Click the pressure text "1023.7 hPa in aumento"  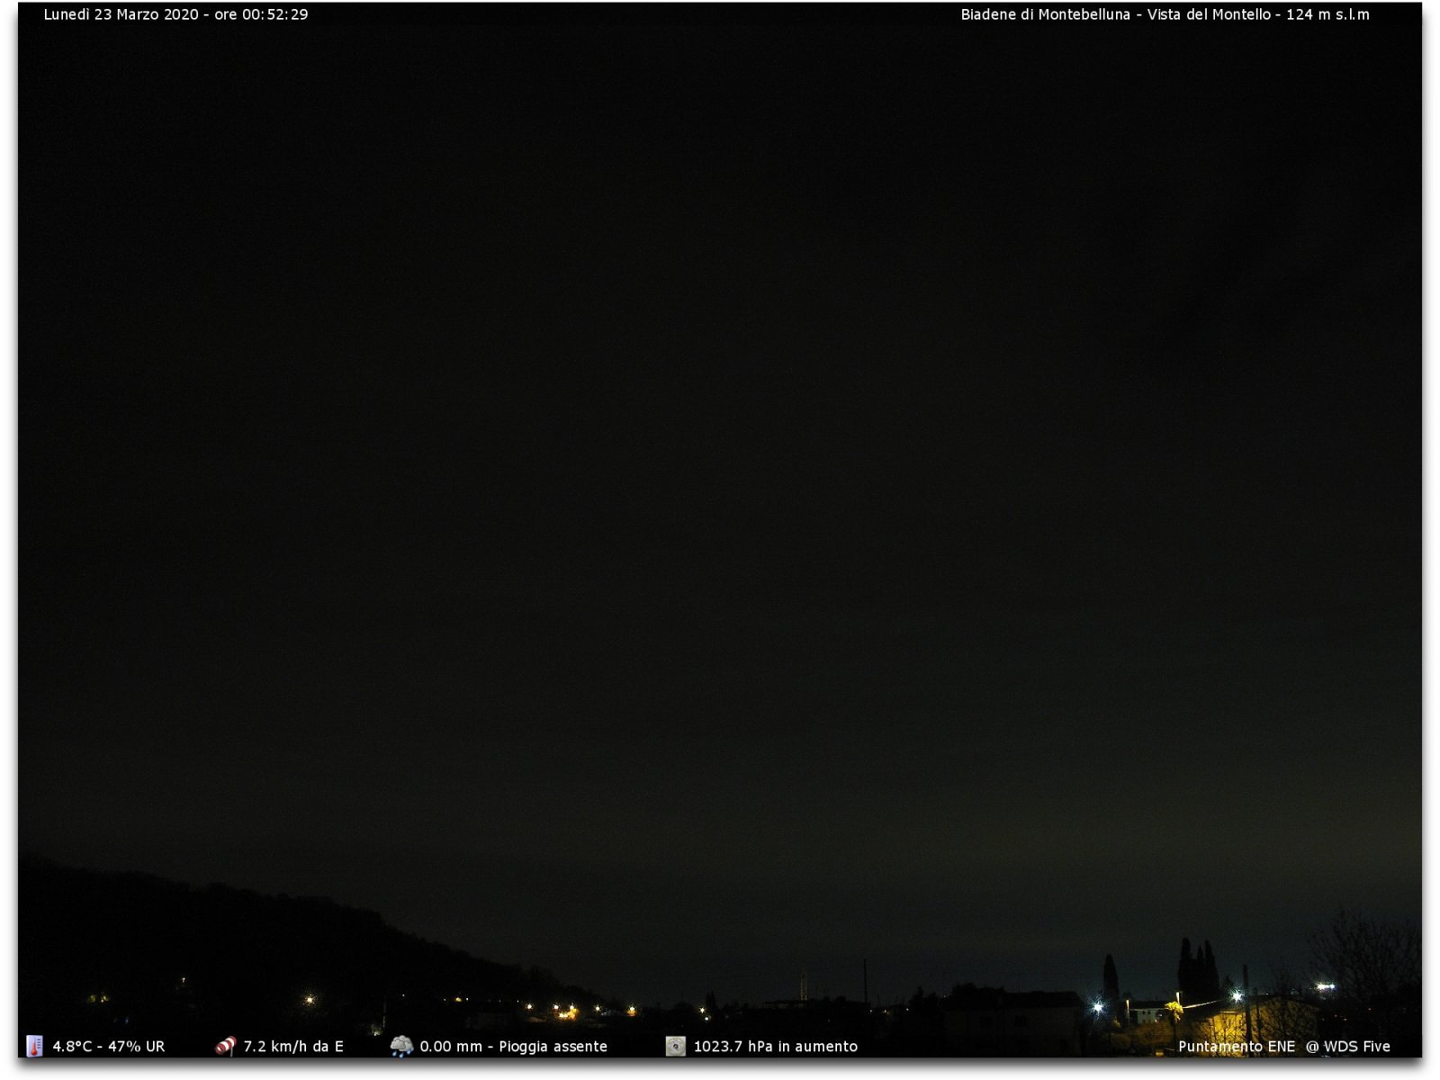(x=775, y=1047)
